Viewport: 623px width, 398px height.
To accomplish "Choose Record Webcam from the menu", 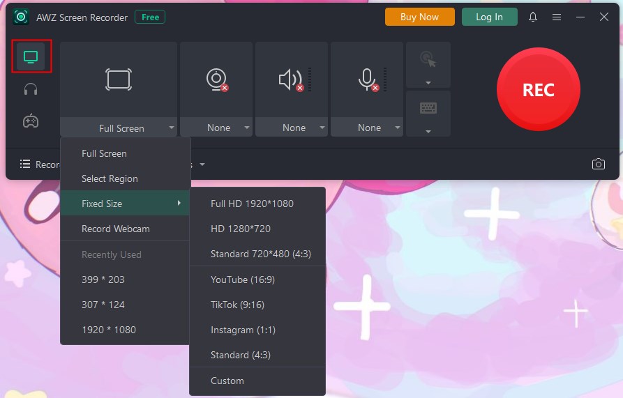I will [x=125, y=229].
